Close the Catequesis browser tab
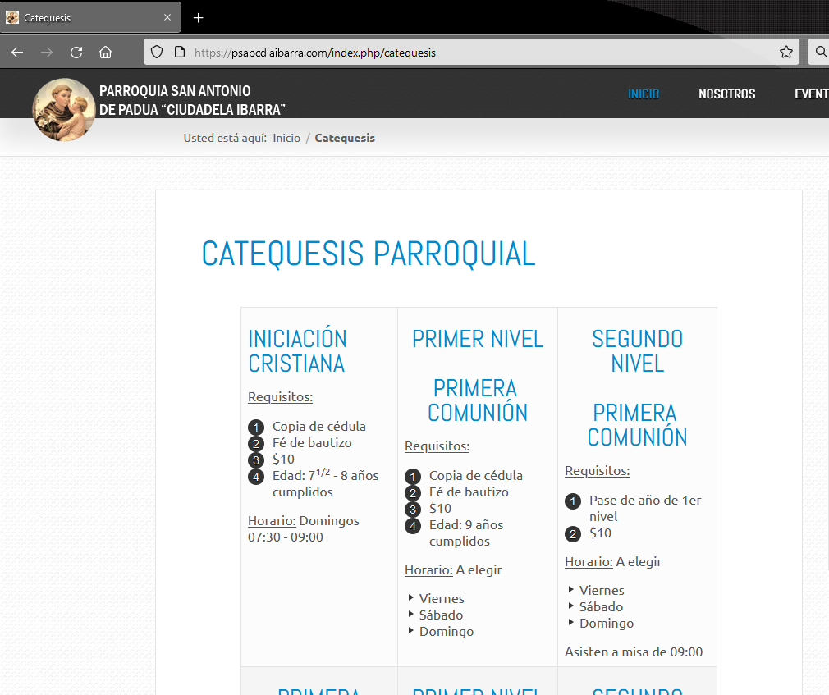This screenshot has width=829, height=695. coord(167,17)
